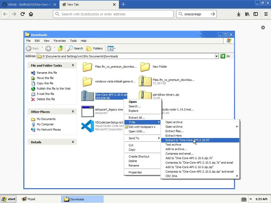
Task: Choose Extract to "One-Core-API-2.10.0\" in 7-Zip
Action: [x=200, y=140]
